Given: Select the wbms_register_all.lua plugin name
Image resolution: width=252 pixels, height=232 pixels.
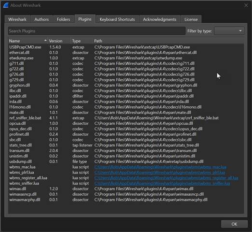Looking at the screenshot, I should point(28,178).
